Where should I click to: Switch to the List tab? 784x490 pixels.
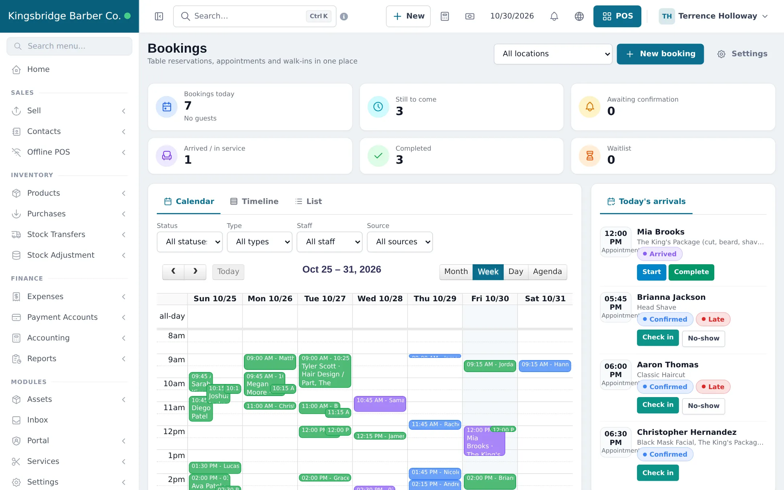tap(309, 201)
